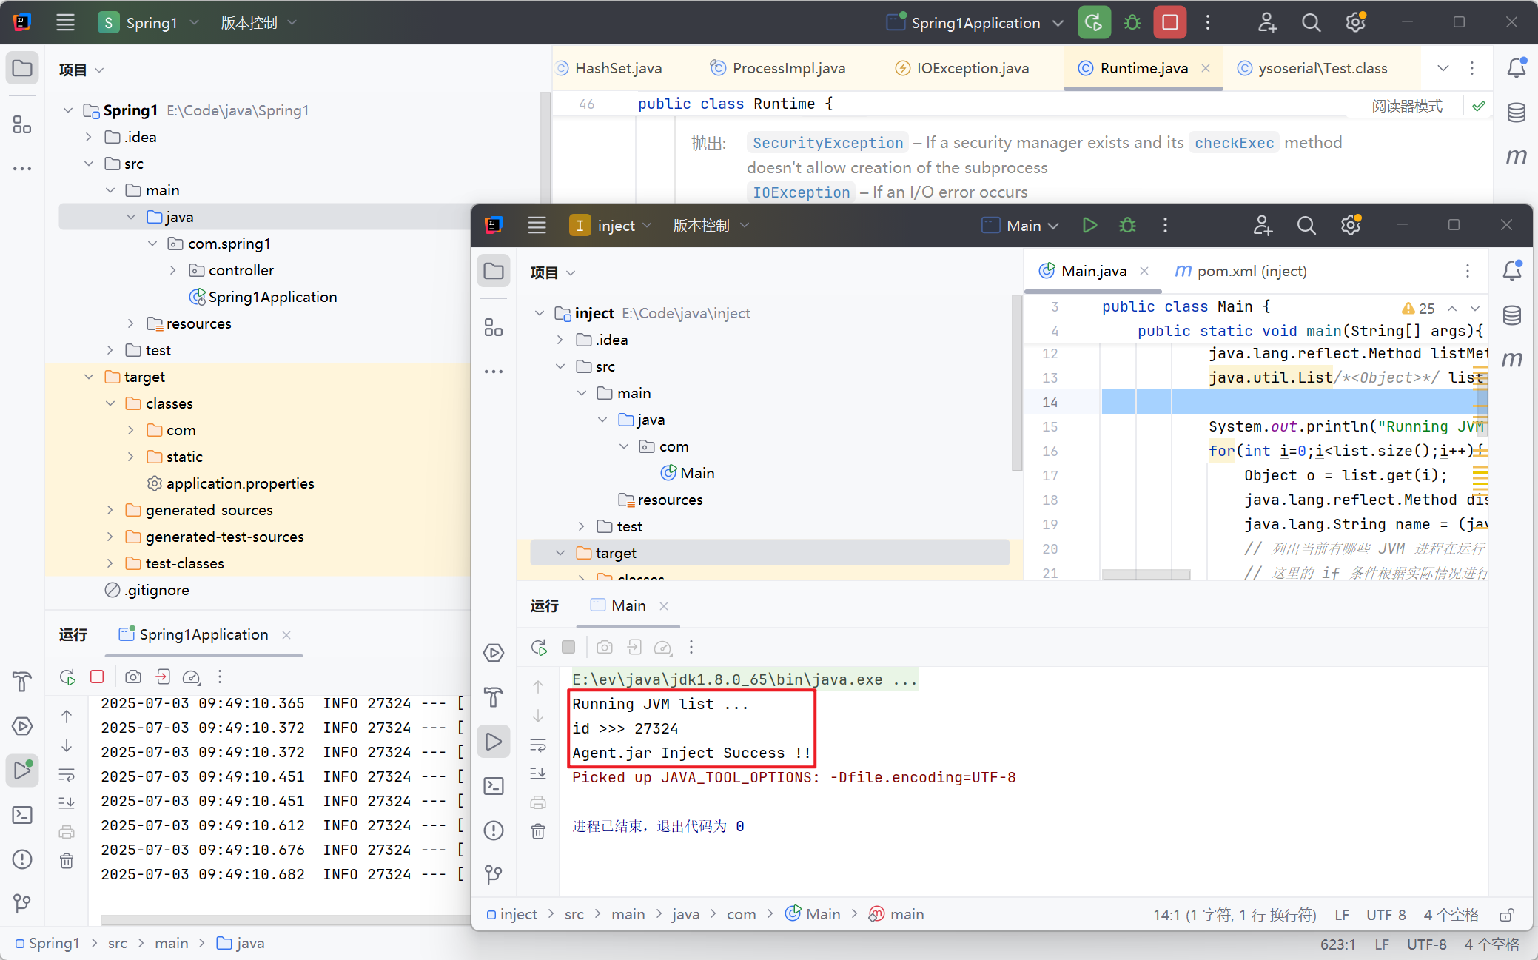Open the Database tool window in the Spring1 window
Screen dimensions: 1538x960
1516,113
